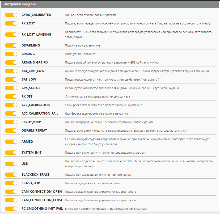220x214 pixels.
Task: Click the RX_LOST label
Action: pyautogui.click(x=28, y=23)
